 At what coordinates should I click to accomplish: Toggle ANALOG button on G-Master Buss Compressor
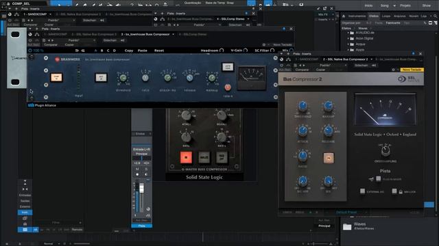[204, 157]
